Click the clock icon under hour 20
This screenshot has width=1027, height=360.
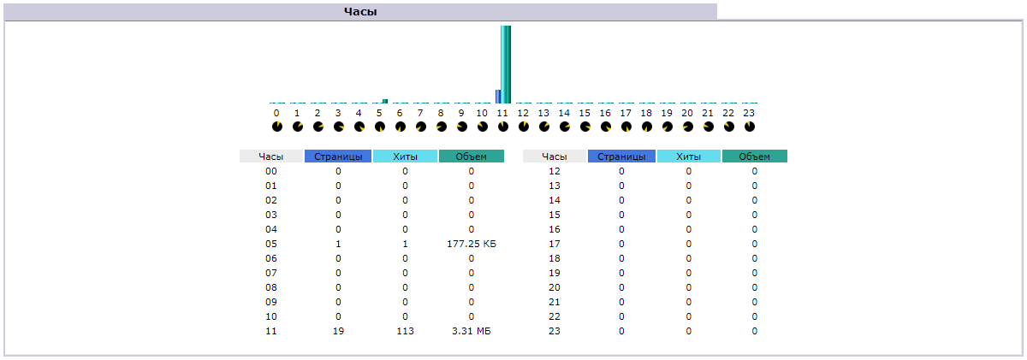click(687, 127)
